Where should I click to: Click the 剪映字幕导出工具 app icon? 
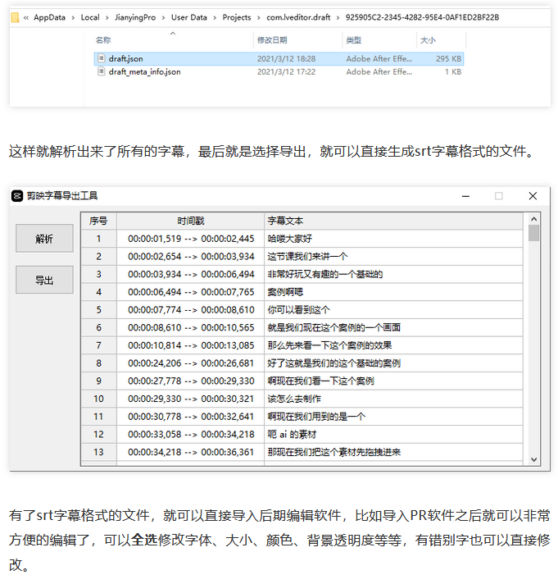tap(17, 196)
